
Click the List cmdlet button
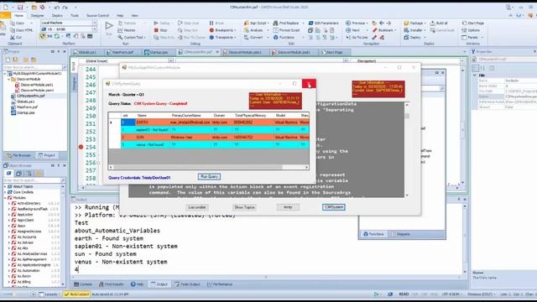coord(197,207)
